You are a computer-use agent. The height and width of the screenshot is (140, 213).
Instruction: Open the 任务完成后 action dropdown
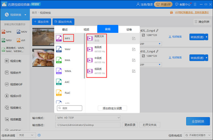click(198, 135)
